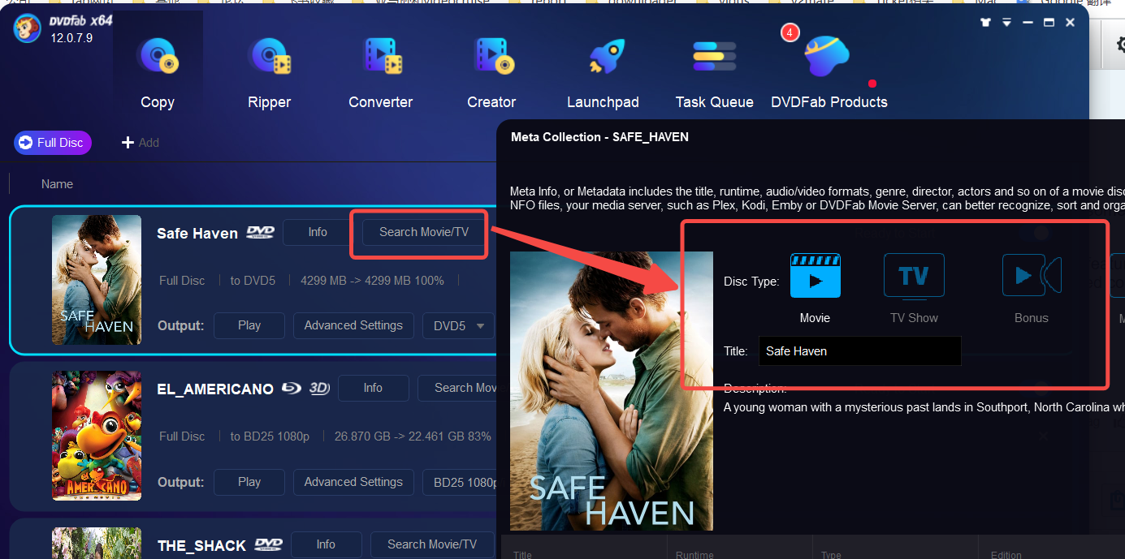
Task: Click the Safe Haven title text
Action: click(197, 234)
